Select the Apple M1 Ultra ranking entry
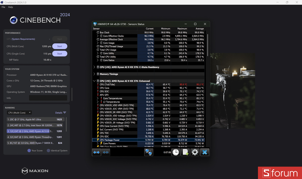The width and height of the screenshot is (302, 179). coord(35,120)
